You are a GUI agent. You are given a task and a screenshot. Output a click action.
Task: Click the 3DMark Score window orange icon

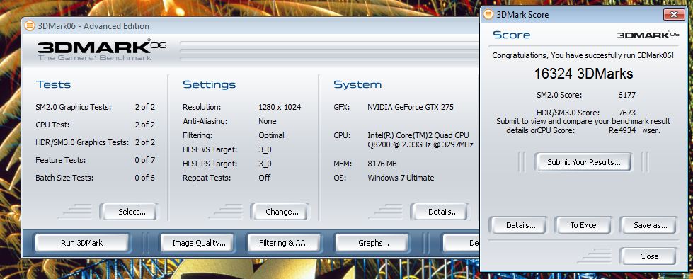point(488,15)
